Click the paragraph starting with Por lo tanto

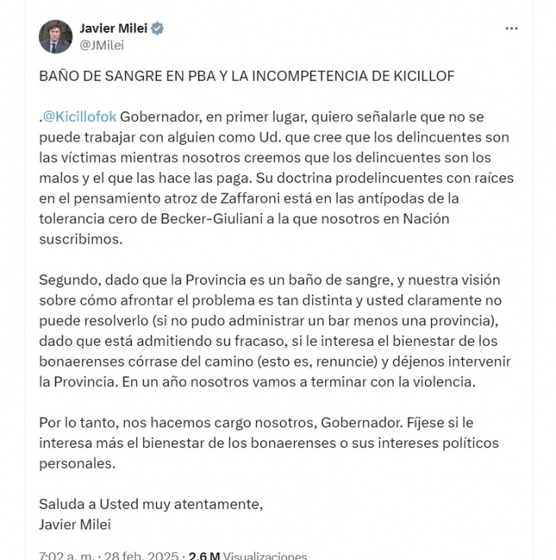[x=269, y=443]
